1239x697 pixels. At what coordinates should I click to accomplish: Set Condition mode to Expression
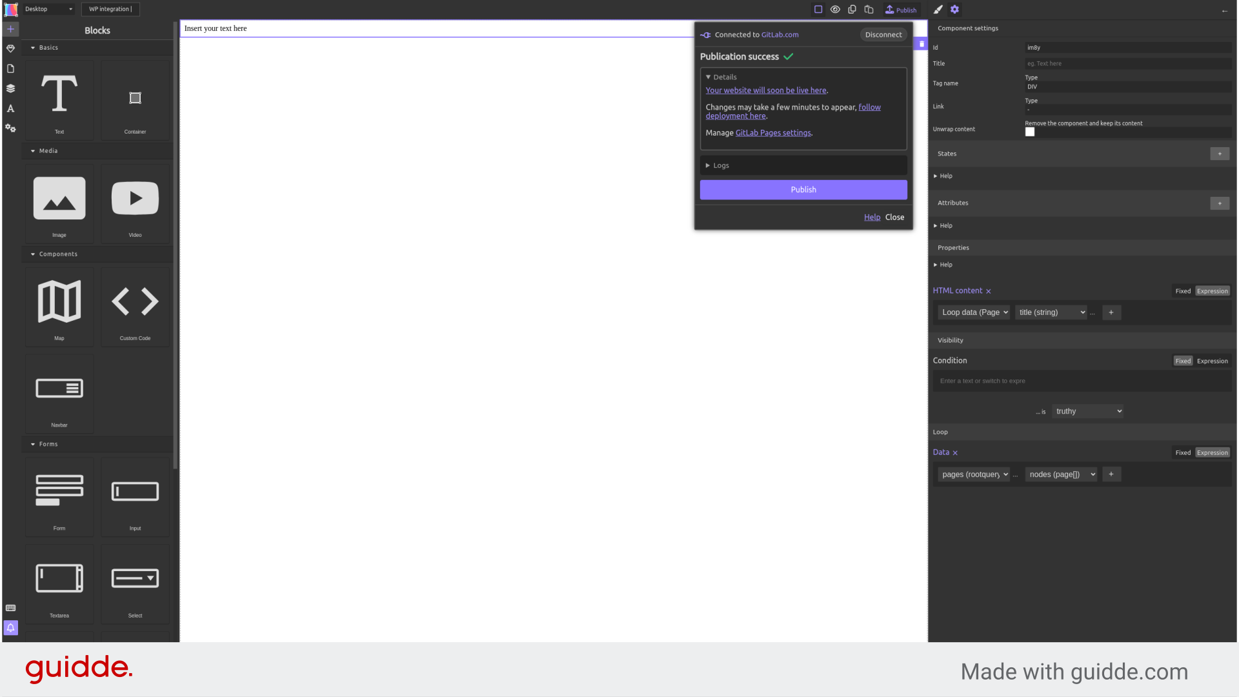[1213, 361]
